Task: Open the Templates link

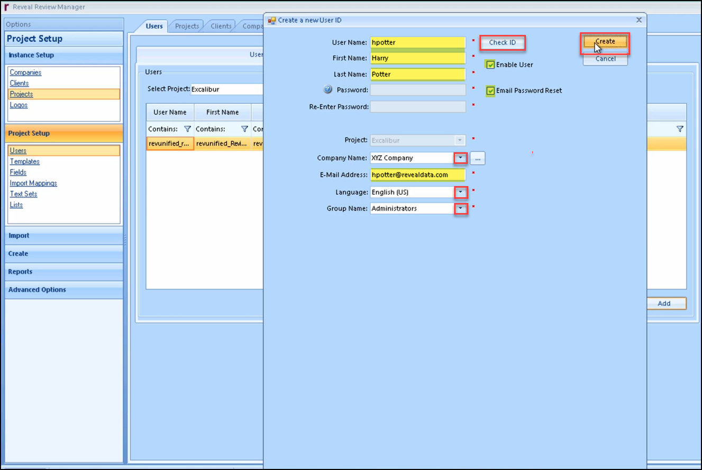Action: tap(24, 161)
